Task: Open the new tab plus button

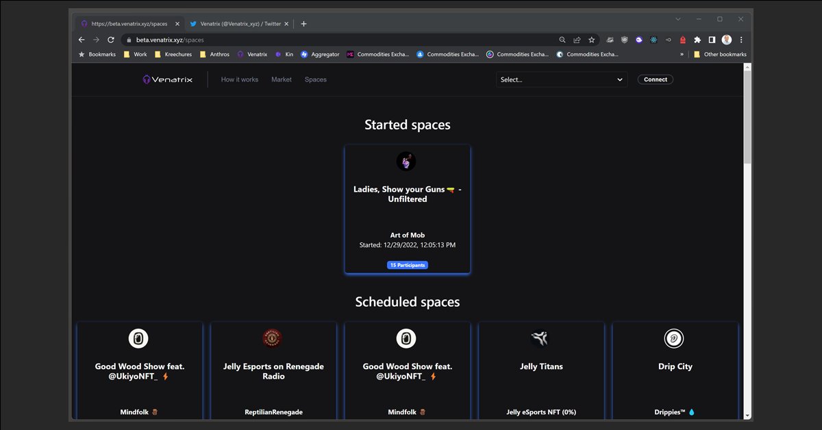Action: tap(303, 23)
